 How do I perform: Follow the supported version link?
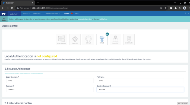coord(85,19)
